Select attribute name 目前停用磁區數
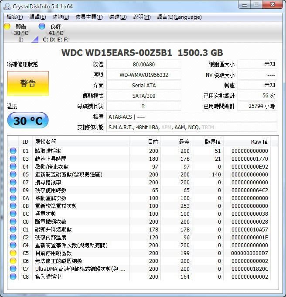The width and height of the screenshot is (286, 297). pos(54,253)
